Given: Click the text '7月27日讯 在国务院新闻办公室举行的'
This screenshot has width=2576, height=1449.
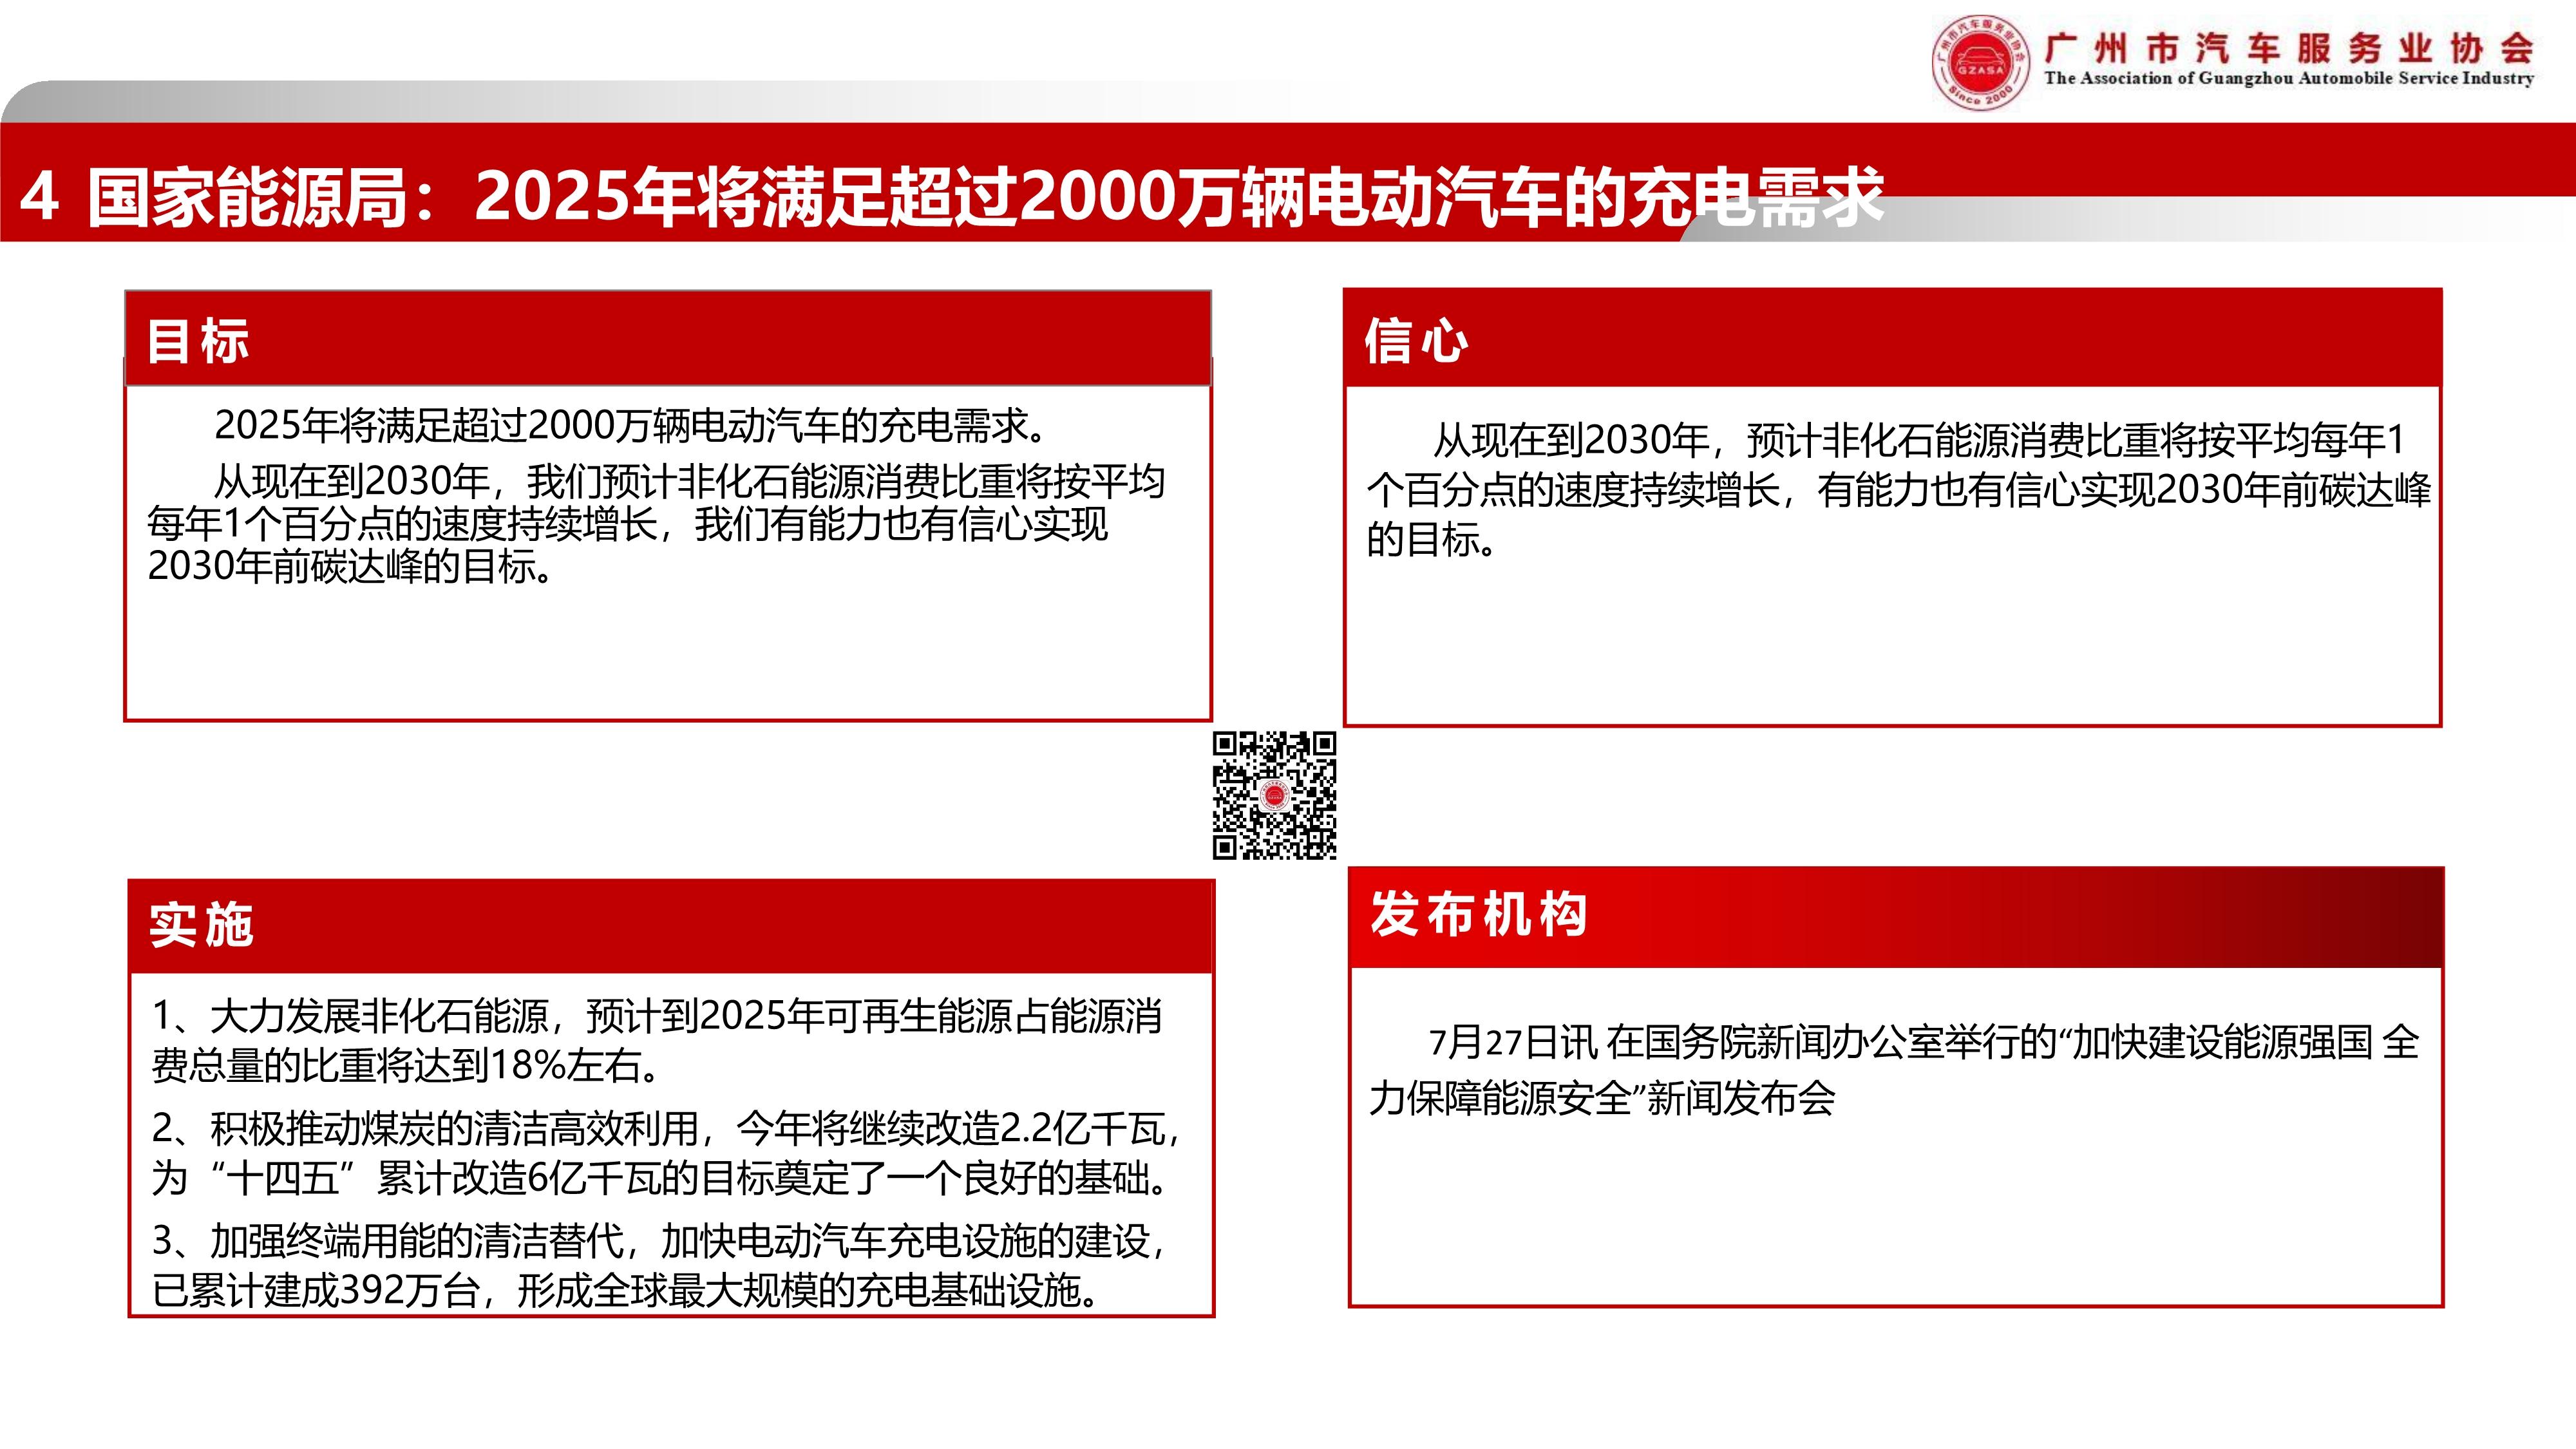Looking at the screenshot, I should tap(1743, 1042).
